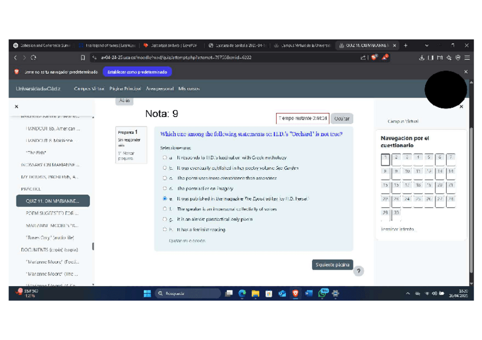Select option e about The Egoist magazine
482x340 pixels.
(165, 199)
